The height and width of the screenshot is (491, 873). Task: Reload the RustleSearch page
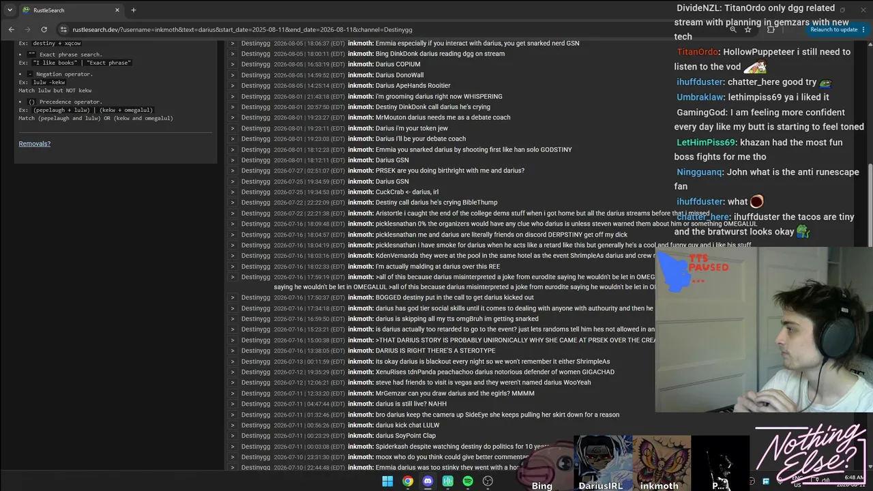click(x=44, y=29)
